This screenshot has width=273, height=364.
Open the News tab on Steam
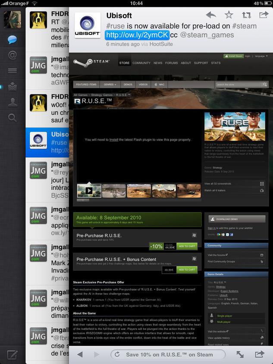coord(158,63)
